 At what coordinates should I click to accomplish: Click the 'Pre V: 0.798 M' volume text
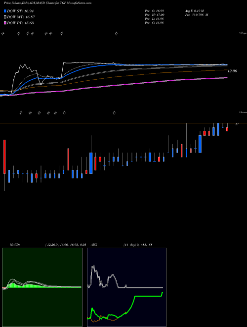click(x=197, y=15)
